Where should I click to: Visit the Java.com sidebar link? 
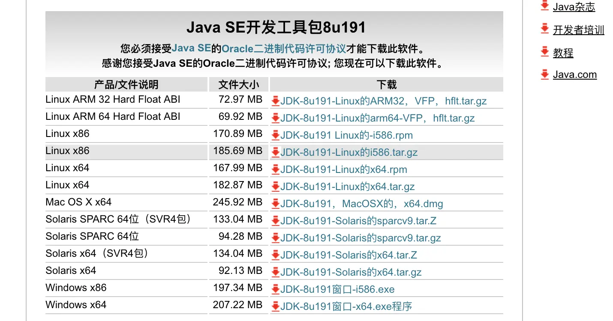[x=575, y=75]
